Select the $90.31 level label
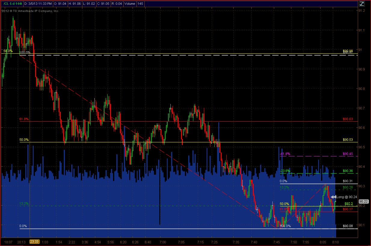 (x=348, y=181)
